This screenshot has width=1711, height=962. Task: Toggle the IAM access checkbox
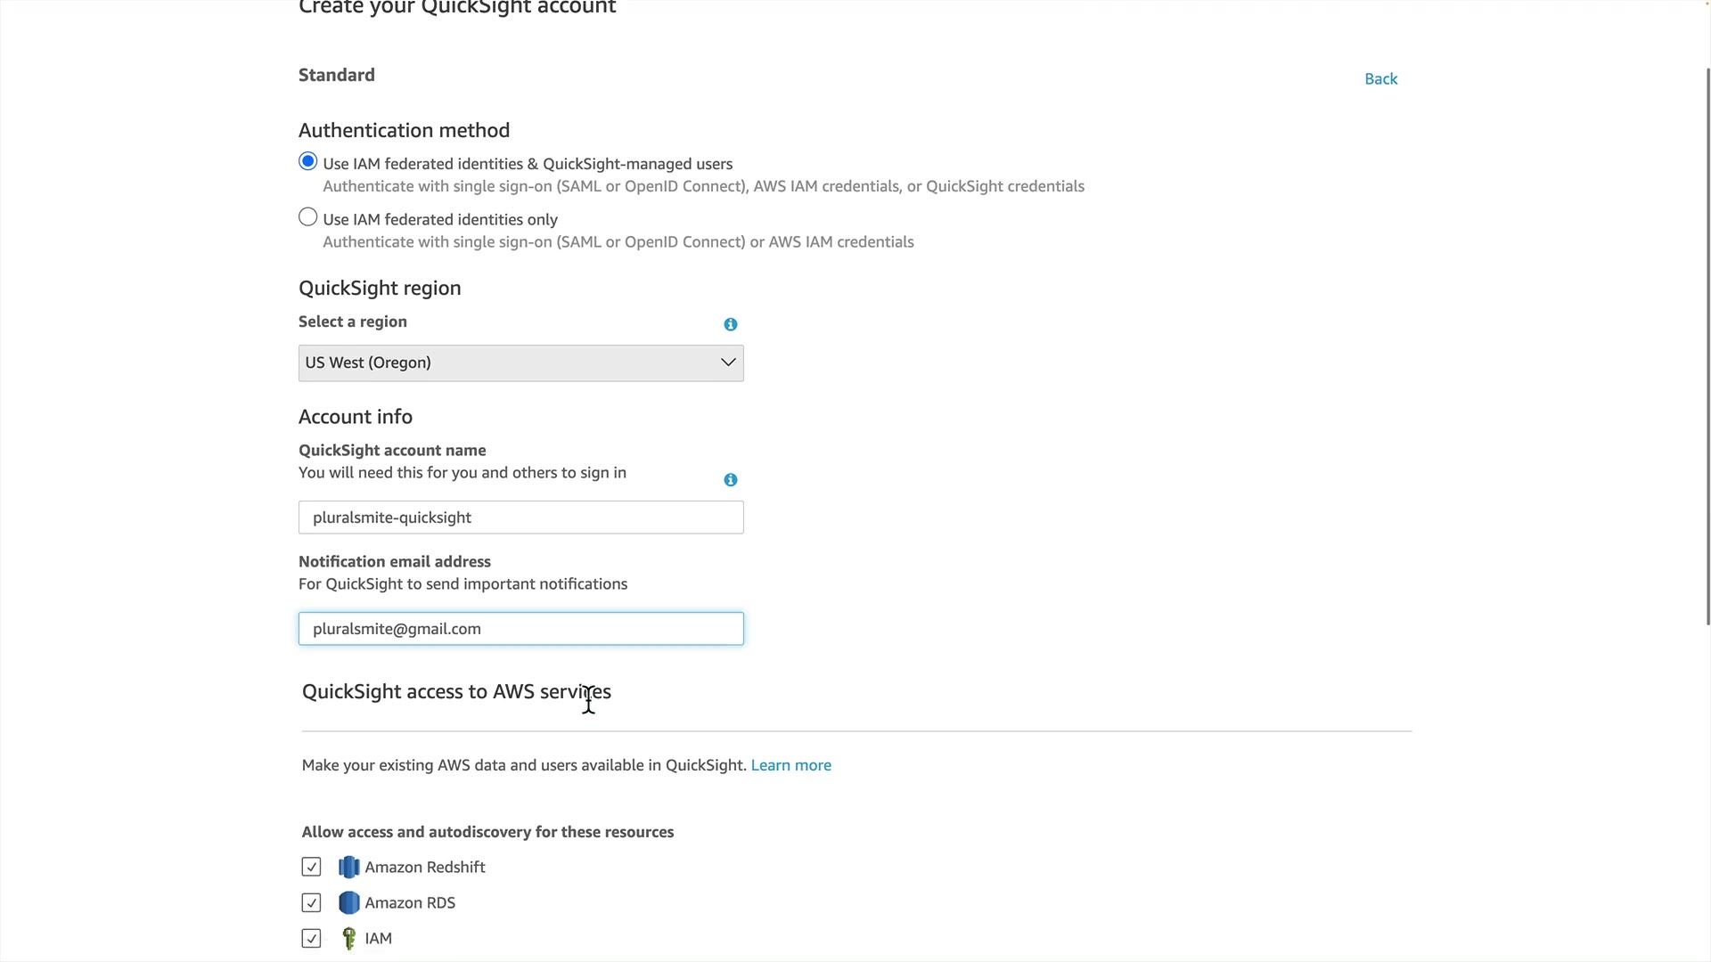(311, 938)
